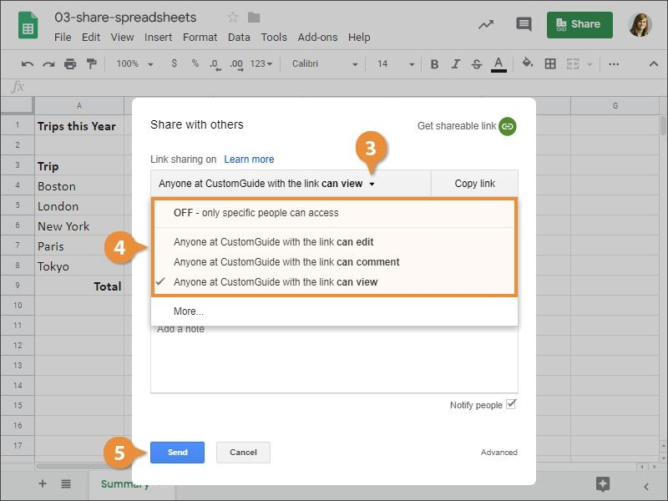Show the side panel chevron
The width and height of the screenshot is (668, 501).
(646, 487)
